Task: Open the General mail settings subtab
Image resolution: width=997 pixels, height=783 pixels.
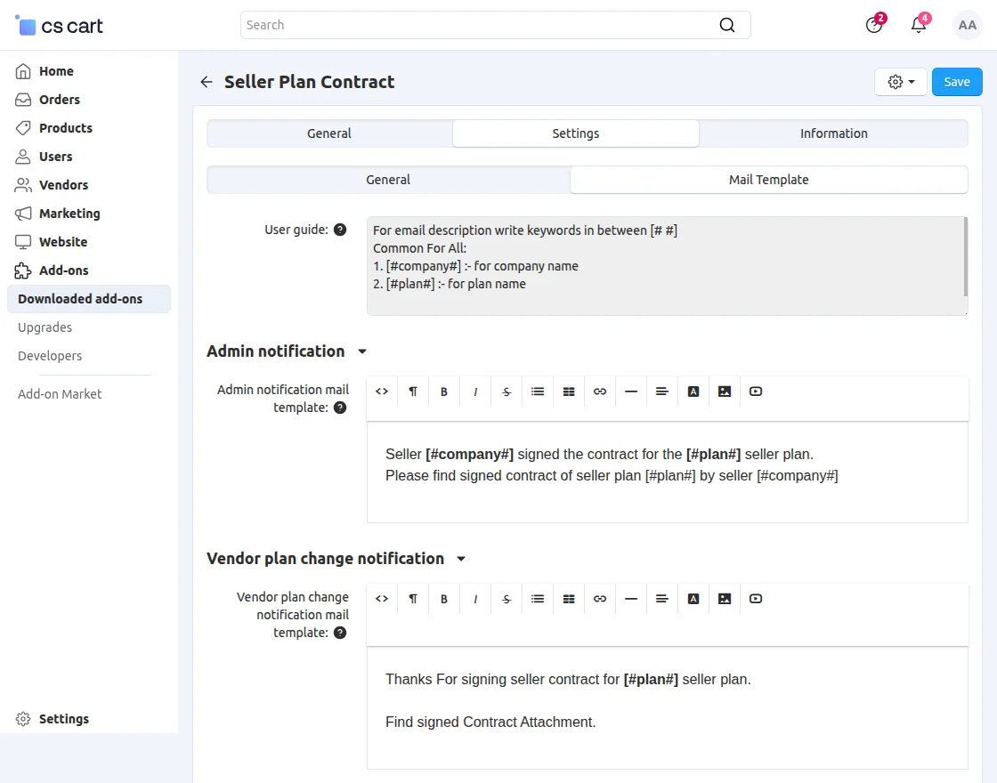Action: pos(388,179)
